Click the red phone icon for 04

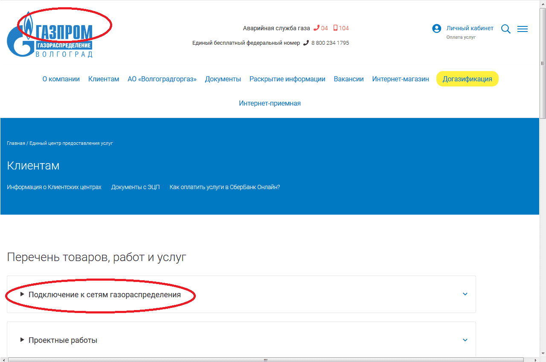point(317,28)
